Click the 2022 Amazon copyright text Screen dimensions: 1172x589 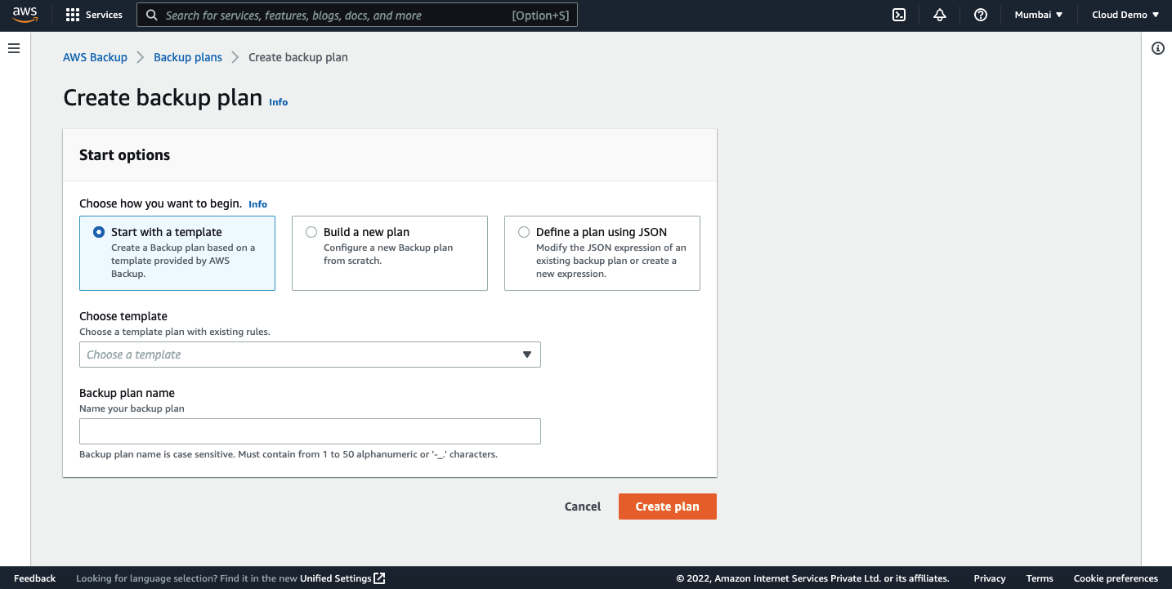(x=813, y=578)
